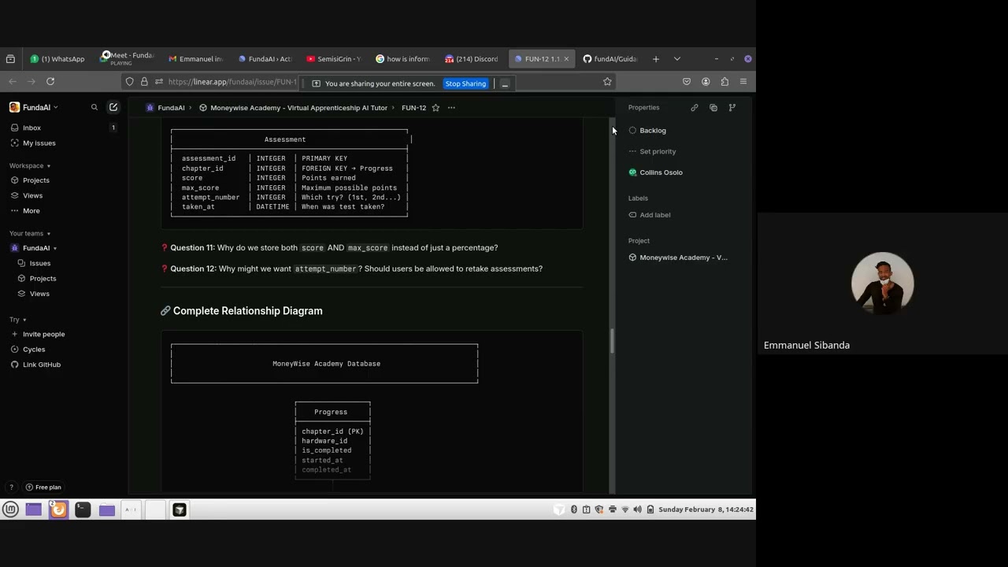Open the help question mark icon

(11, 487)
